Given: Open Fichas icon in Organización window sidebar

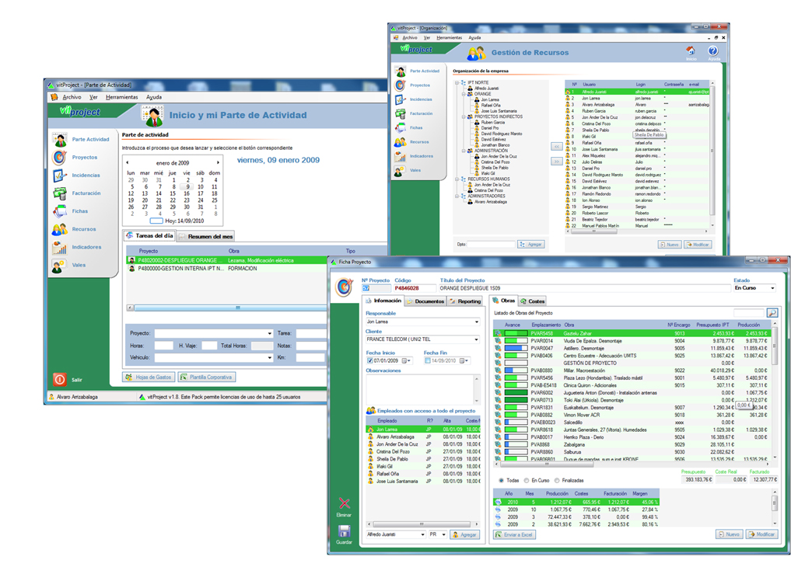Looking at the screenshot, I should coord(401,128).
